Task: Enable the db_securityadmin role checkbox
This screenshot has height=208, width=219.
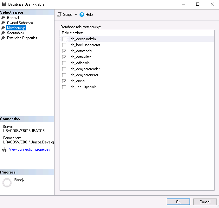Action: tap(64, 87)
